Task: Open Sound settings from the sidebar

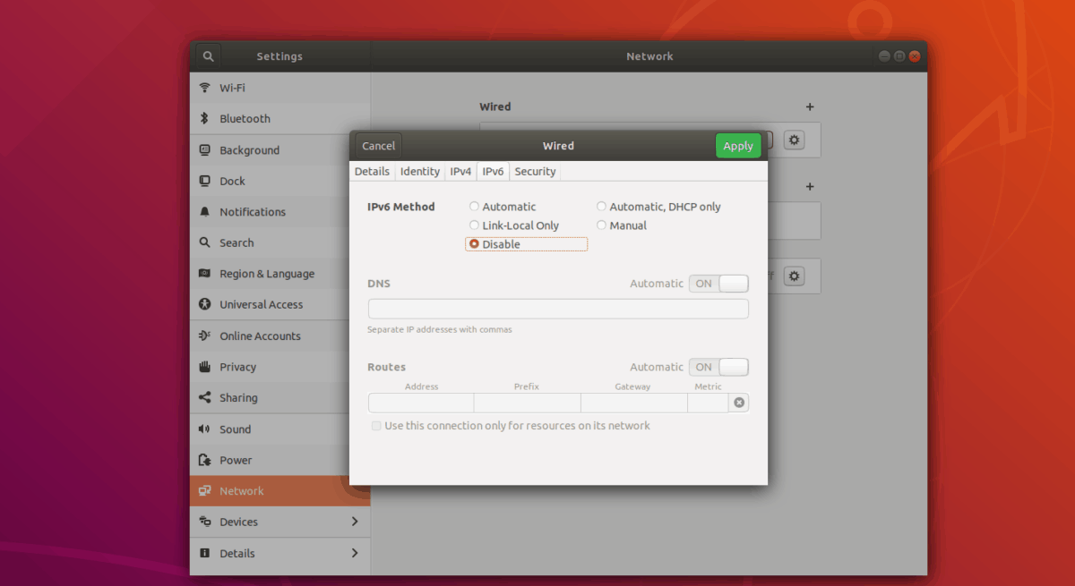Action: pyautogui.click(x=235, y=429)
